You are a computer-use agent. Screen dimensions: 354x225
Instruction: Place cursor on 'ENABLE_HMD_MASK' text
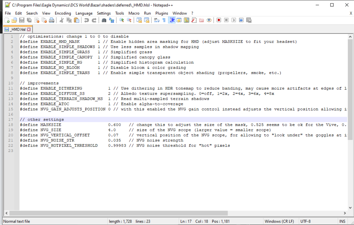[60, 42]
